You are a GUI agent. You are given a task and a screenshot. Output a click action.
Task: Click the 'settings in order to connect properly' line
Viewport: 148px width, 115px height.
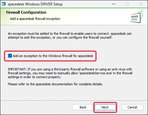point(34,77)
